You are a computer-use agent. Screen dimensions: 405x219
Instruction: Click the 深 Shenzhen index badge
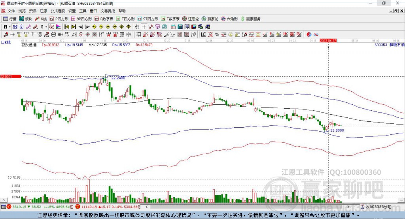click(78, 207)
